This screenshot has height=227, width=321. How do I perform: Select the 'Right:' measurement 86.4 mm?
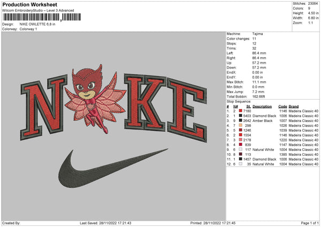coord(259,58)
